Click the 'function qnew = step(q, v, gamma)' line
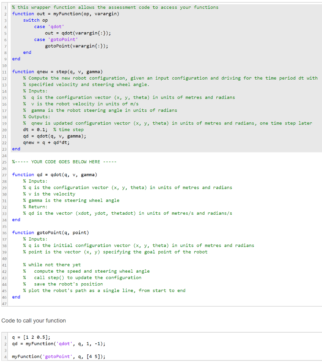This screenshot has width=322, height=364. tap(57, 71)
